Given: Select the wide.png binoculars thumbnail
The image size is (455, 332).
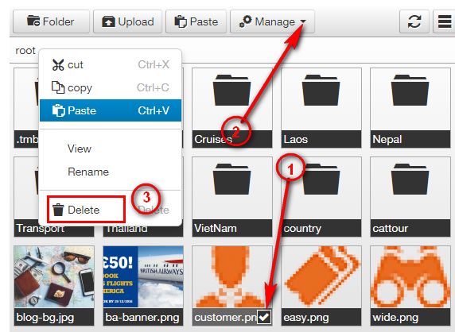Looking at the screenshot, I should tap(410, 277).
